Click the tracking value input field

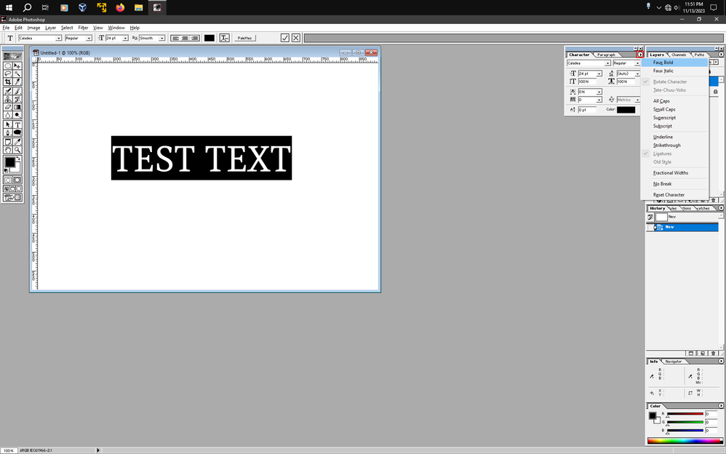coord(589,100)
